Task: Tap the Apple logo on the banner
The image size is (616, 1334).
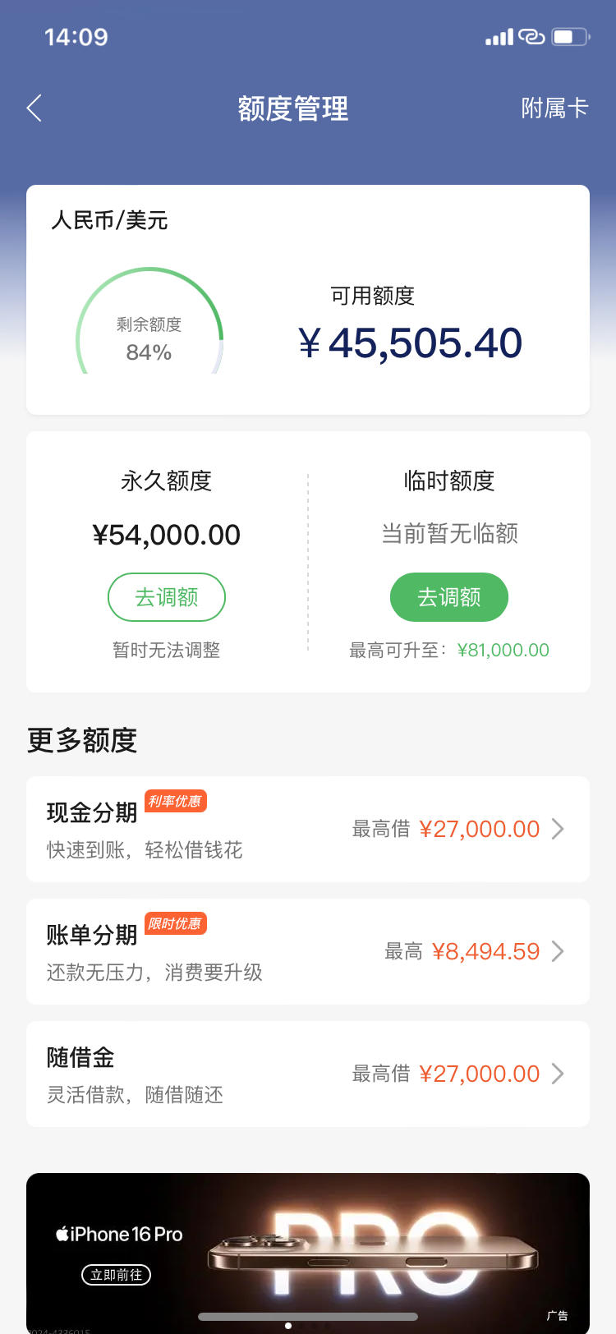Action: point(62,1234)
